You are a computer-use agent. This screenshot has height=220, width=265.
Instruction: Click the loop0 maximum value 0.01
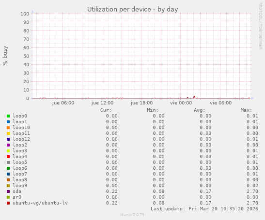[252, 116]
